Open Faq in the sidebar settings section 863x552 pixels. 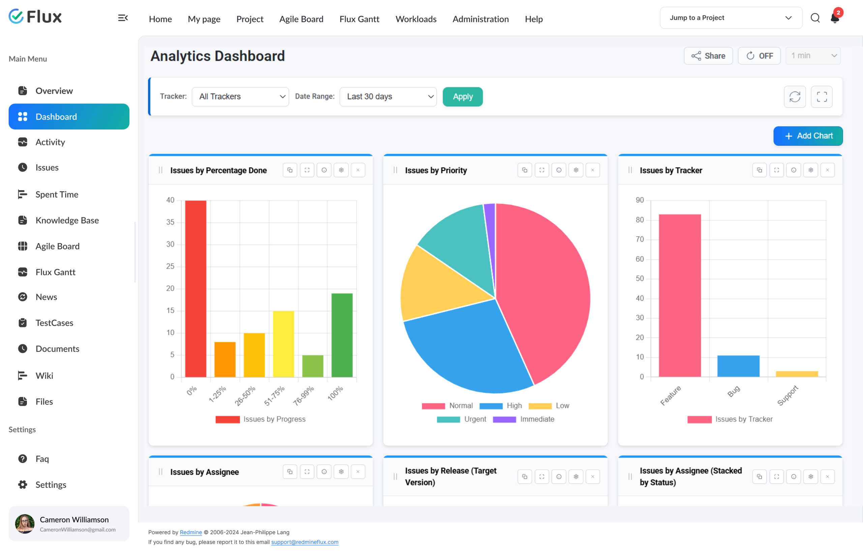point(69,459)
